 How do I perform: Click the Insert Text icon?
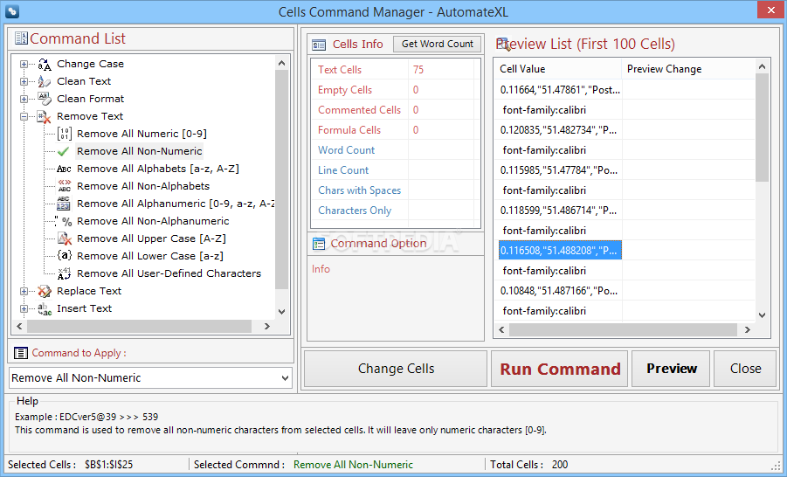point(45,308)
